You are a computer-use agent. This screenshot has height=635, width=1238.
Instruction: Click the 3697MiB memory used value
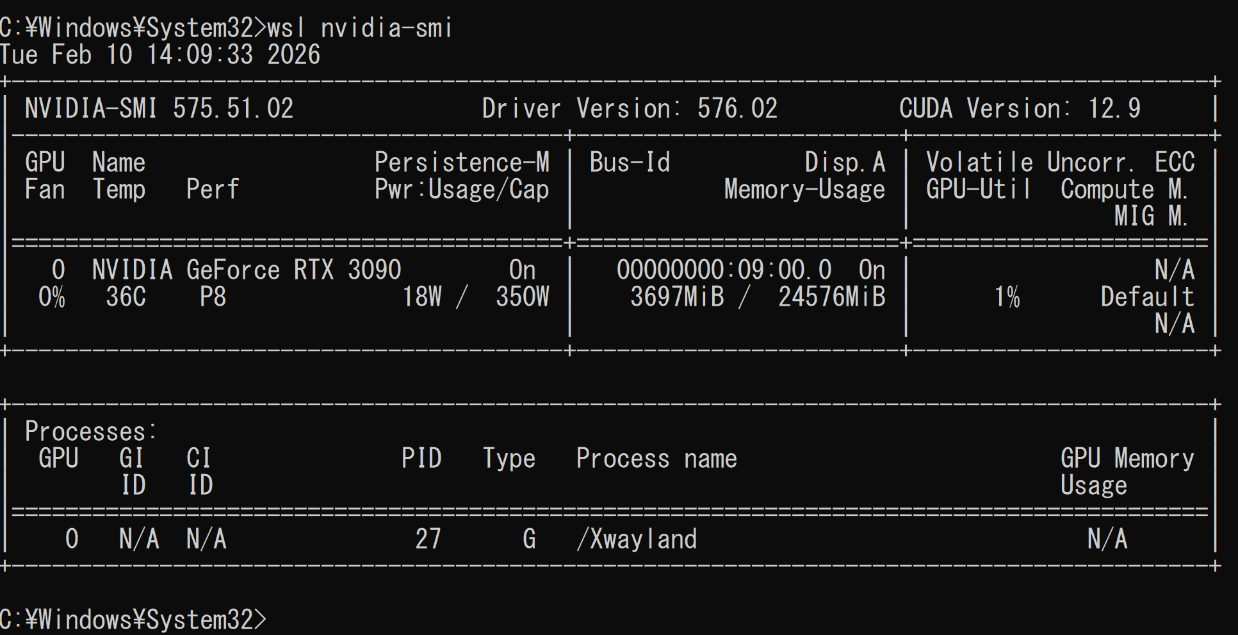point(677,297)
